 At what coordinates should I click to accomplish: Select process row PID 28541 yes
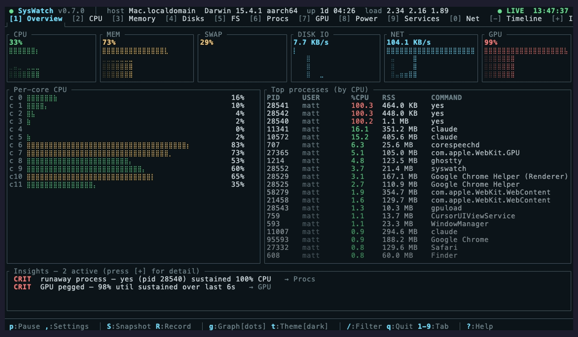click(418, 105)
